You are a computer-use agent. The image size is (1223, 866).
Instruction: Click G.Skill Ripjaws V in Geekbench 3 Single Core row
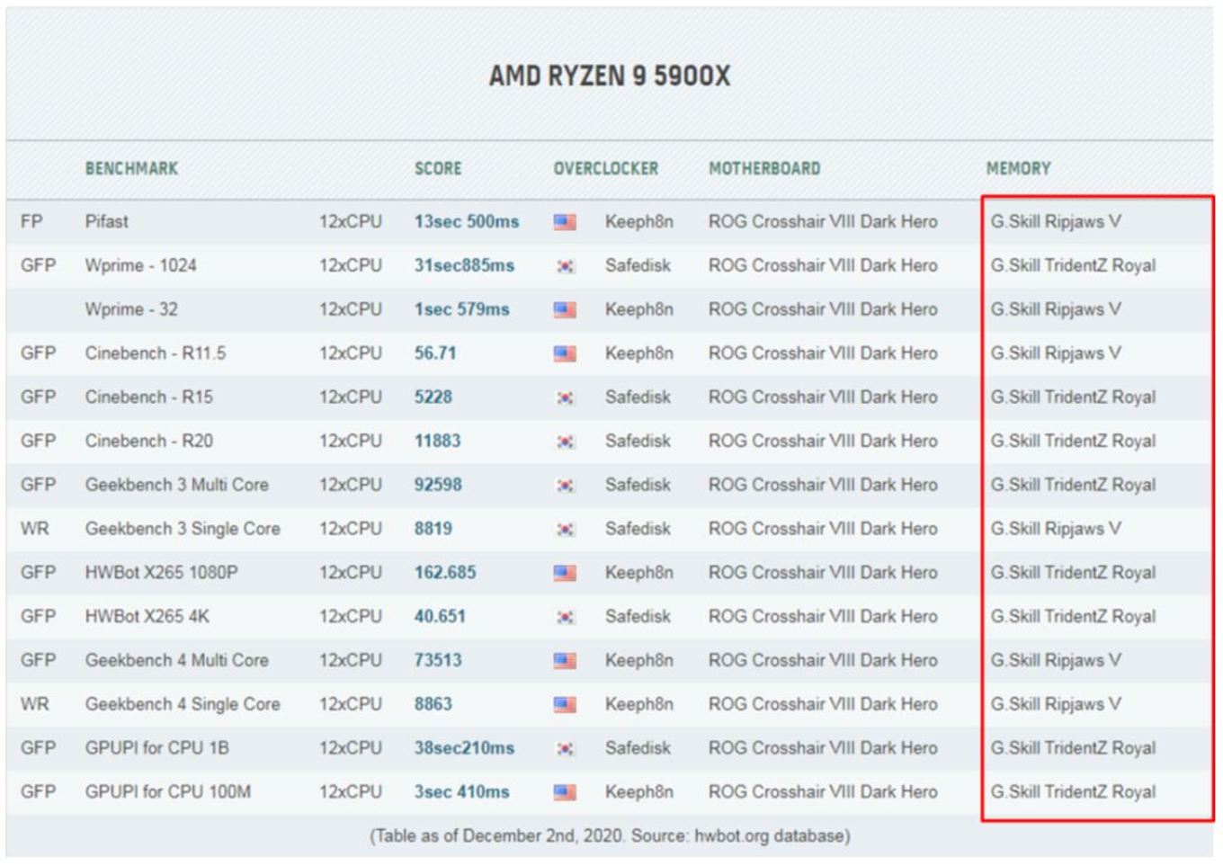1056,529
